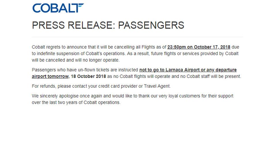Click the horizontal divider below the heading
The image size is (259, 146).
tap(137, 37)
